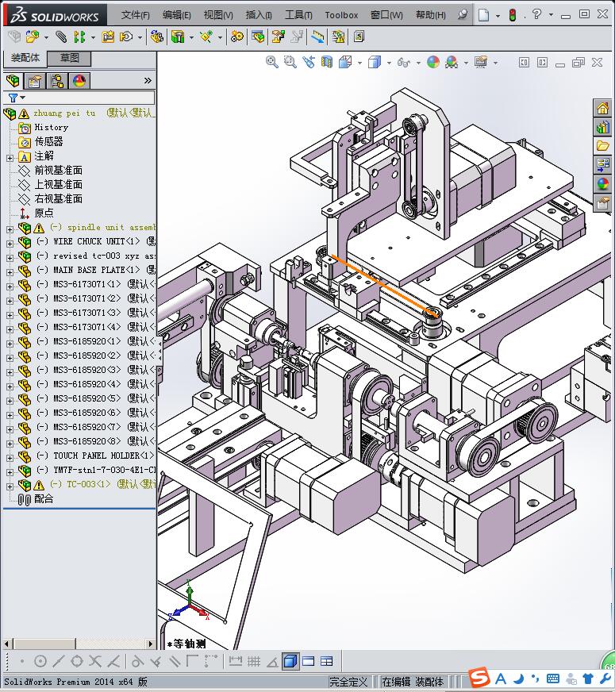
Task: Click the Apply Scene icon in view toolbar
Action: point(452,62)
